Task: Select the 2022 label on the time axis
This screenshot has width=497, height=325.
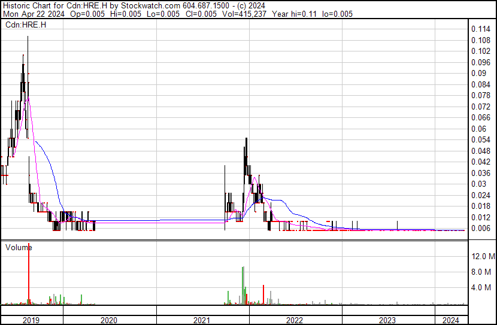Action: point(295,320)
